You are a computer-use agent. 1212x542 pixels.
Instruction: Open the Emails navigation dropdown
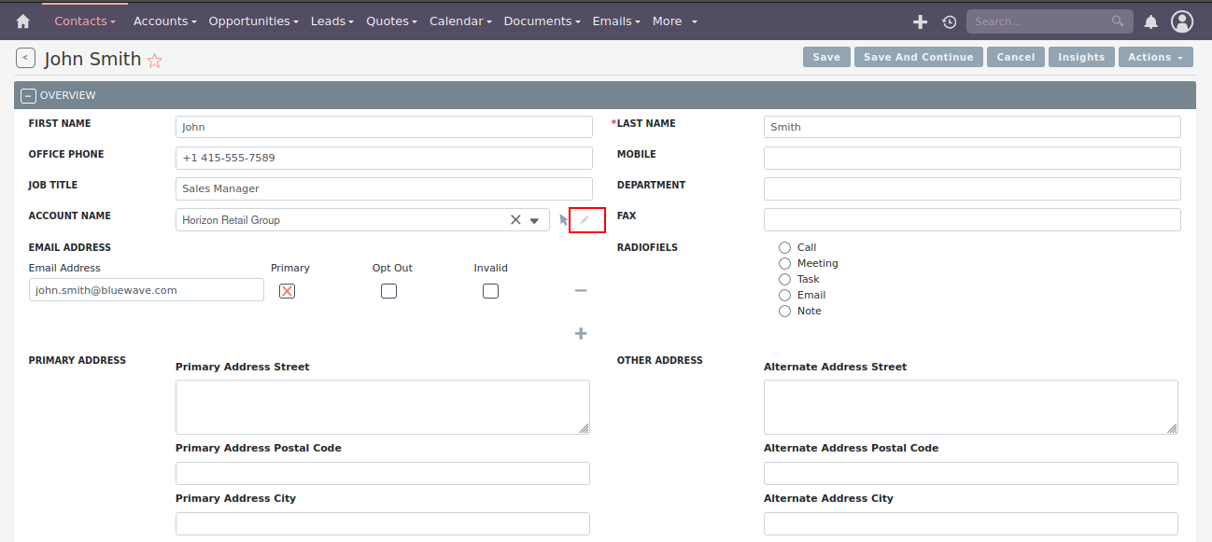click(615, 21)
